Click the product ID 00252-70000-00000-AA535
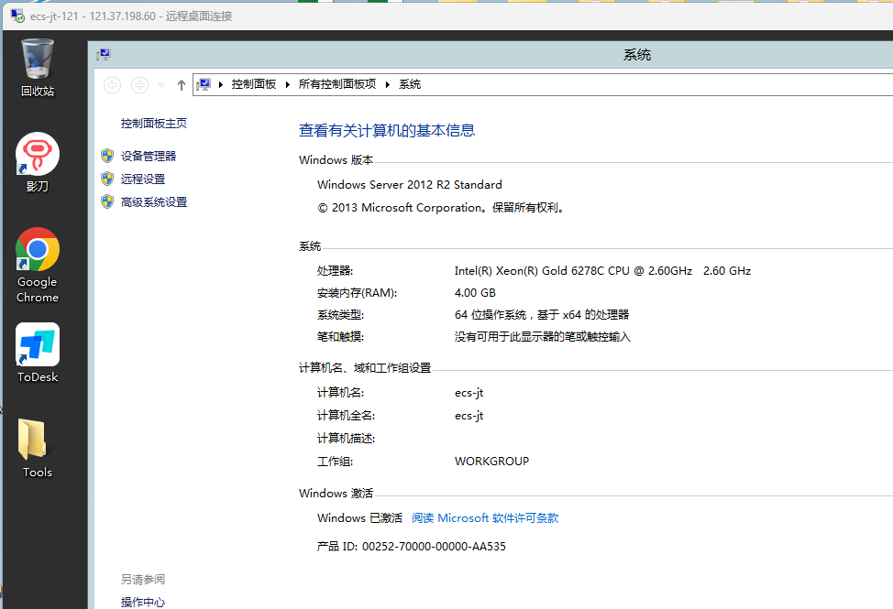The image size is (893, 609). click(x=434, y=547)
